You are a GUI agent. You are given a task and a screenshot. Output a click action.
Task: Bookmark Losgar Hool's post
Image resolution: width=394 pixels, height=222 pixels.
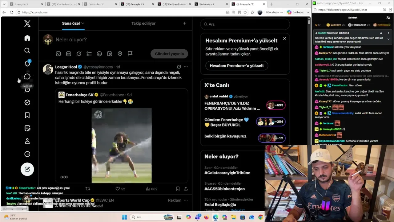pos(178,189)
